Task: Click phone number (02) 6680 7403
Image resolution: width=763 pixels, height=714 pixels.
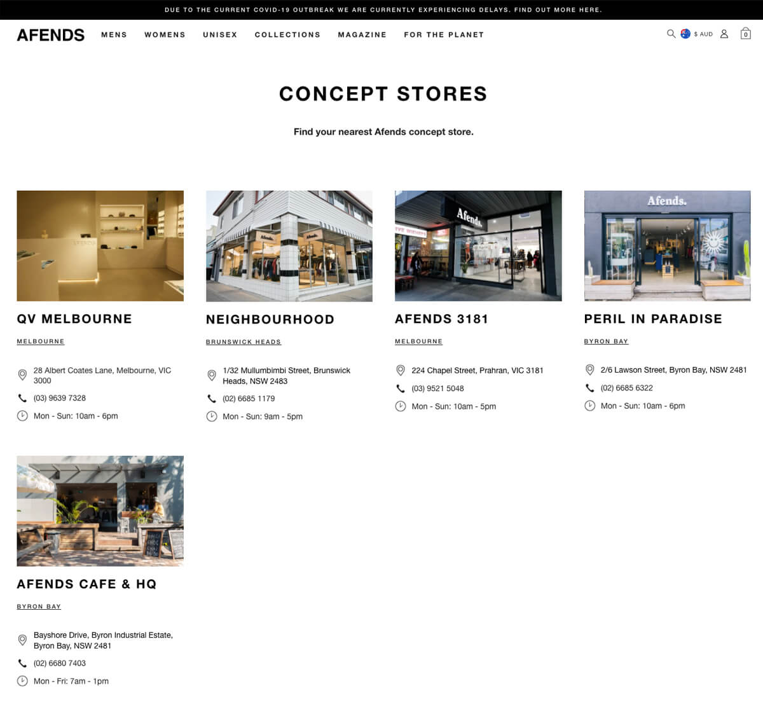Action: 60,663
